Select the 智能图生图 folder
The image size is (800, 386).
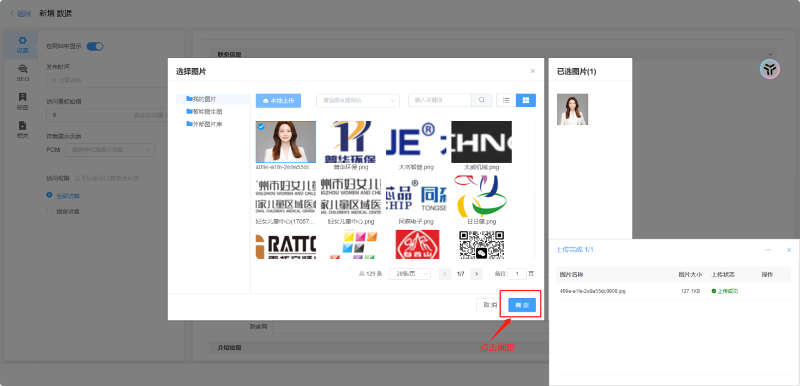204,112
